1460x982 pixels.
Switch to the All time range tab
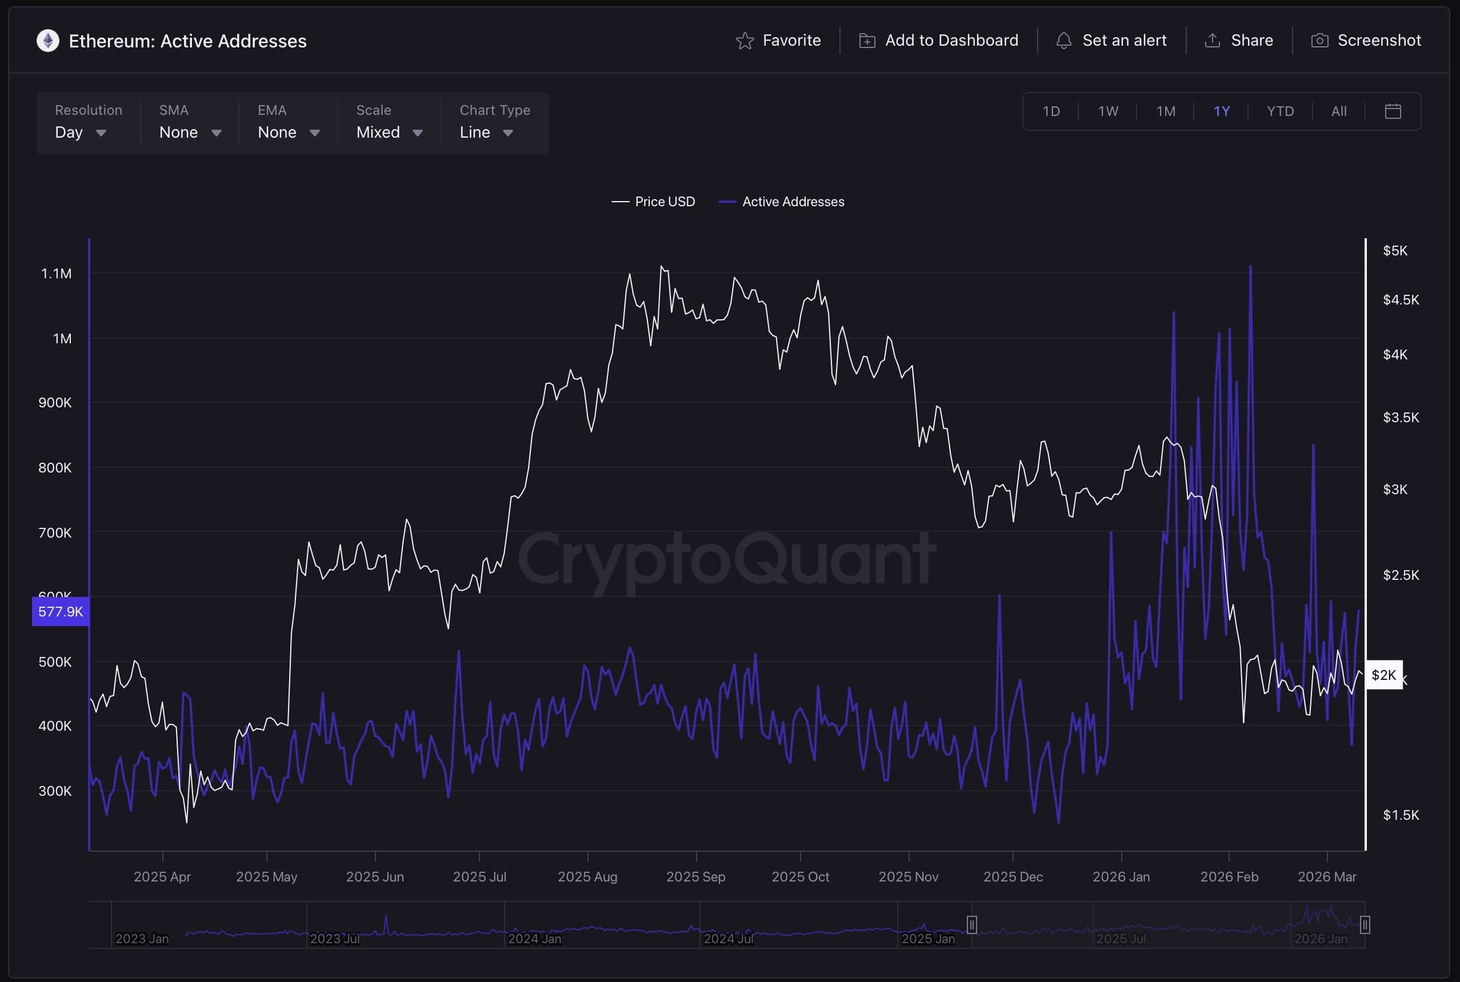tap(1338, 111)
